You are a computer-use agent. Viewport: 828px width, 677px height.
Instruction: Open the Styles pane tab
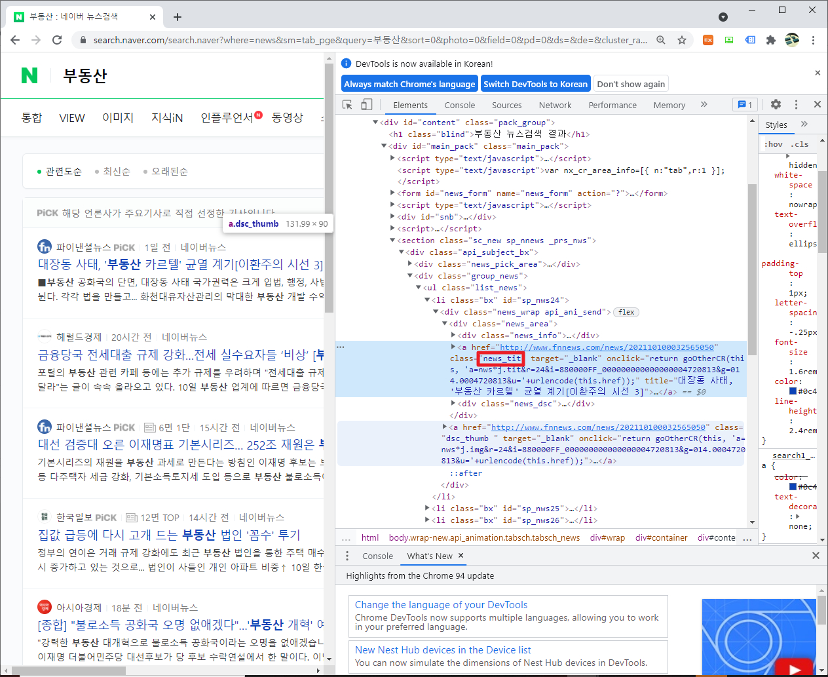coord(776,125)
